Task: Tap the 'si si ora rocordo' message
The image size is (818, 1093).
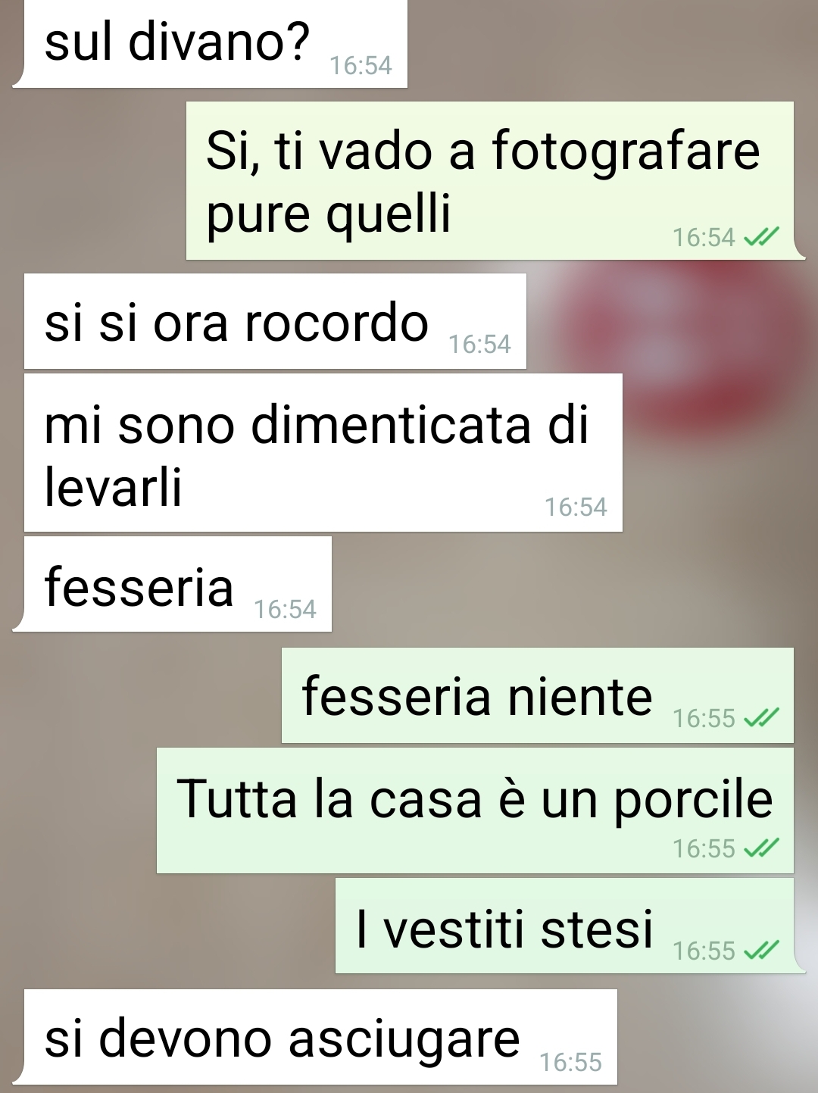Action: tap(275, 321)
